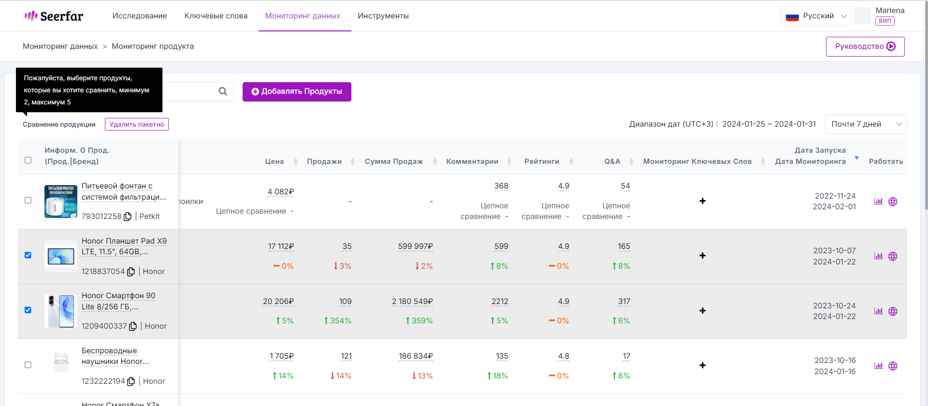The height and width of the screenshot is (406, 928).
Task: Click the Petkit fountain product thumbnail
Action: (61, 201)
